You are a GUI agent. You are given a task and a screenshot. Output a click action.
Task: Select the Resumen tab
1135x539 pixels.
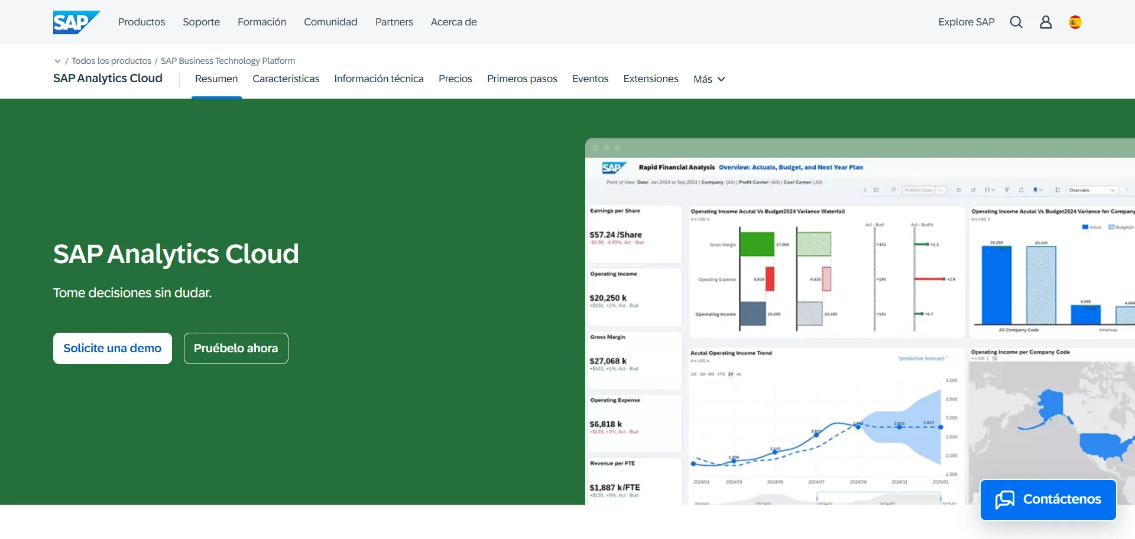216,79
